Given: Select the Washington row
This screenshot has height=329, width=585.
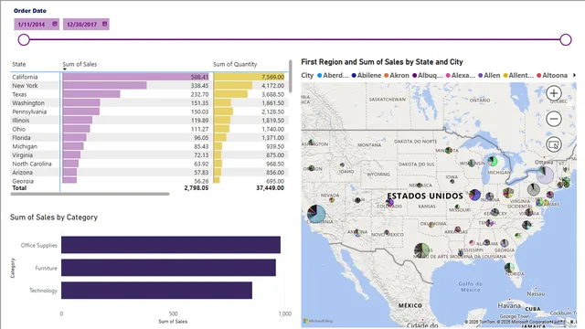Looking at the screenshot, I should [x=148, y=103].
